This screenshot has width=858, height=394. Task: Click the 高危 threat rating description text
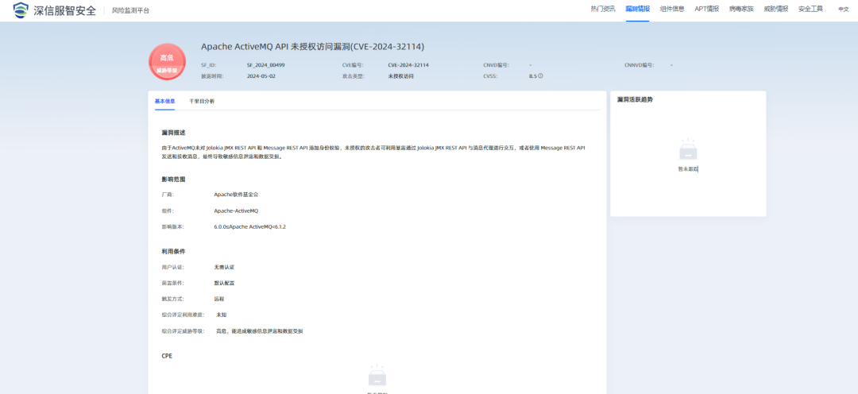[x=259, y=331]
